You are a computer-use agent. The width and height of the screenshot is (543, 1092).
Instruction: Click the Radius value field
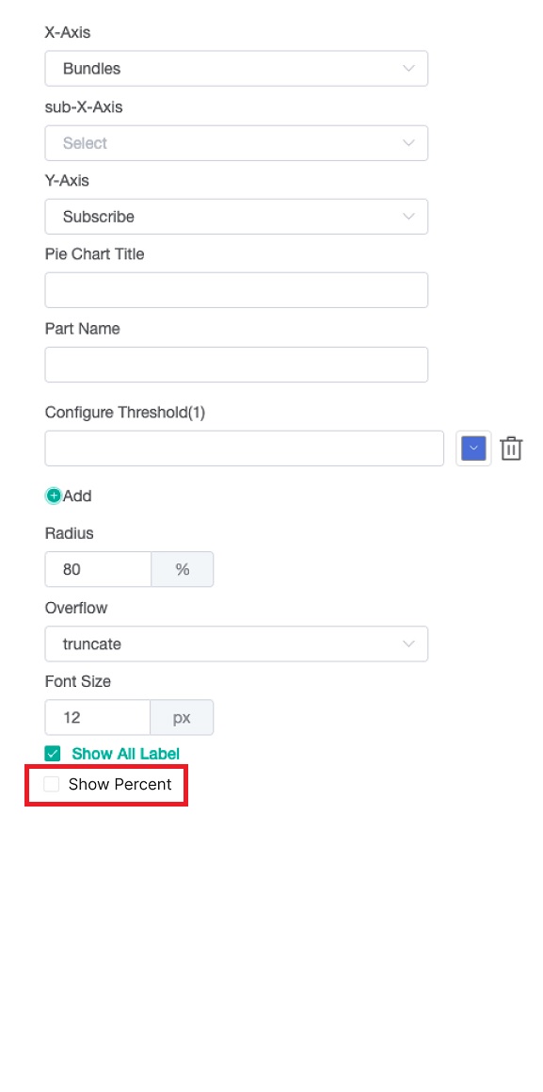98,570
